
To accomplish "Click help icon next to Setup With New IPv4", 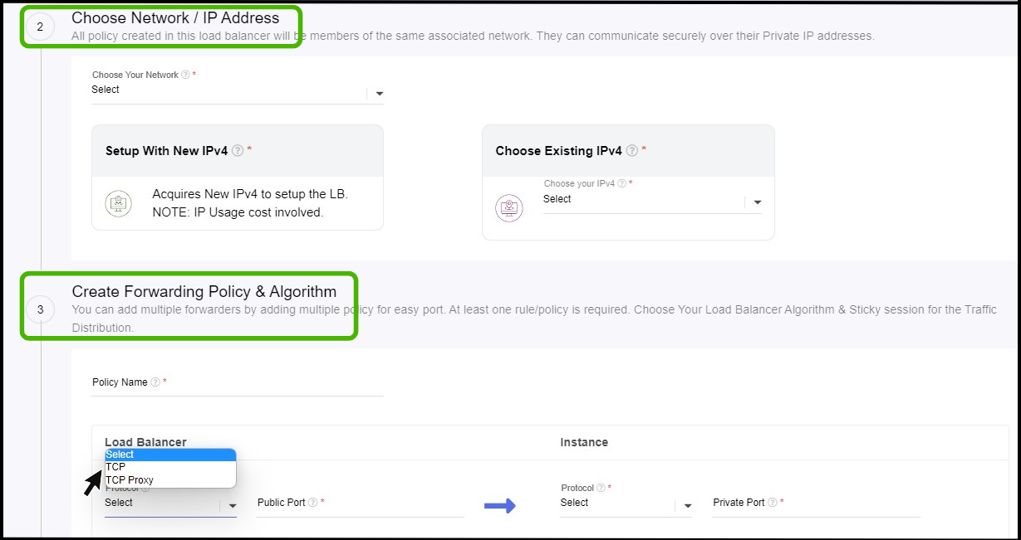I will pyautogui.click(x=238, y=151).
